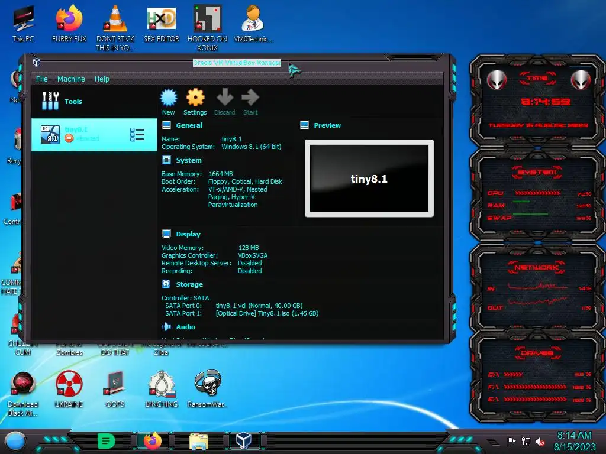The width and height of the screenshot is (606, 454).
Task: Click the New machine icon
Action: click(x=169, y=102)
